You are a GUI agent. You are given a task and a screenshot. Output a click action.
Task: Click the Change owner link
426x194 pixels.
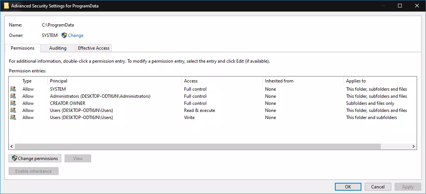[x=75, y=35]
